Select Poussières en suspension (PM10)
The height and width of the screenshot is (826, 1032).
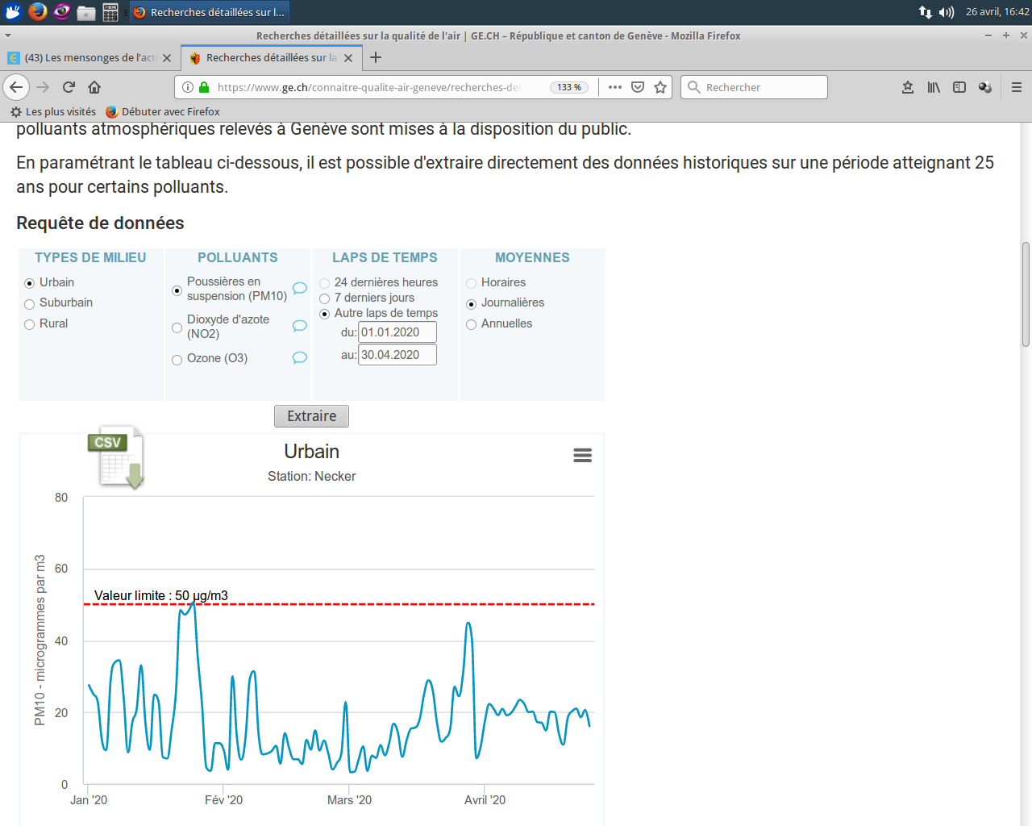177,290
